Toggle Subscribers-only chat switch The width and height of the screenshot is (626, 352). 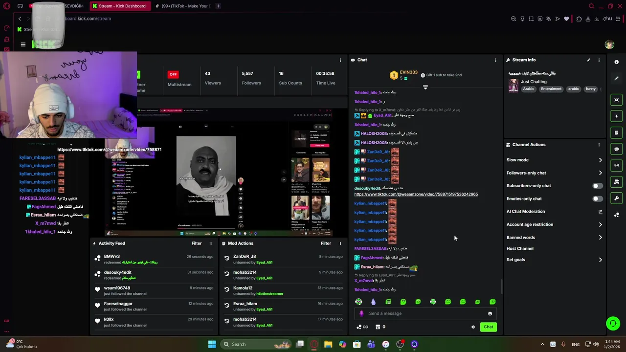click(597, 186)
